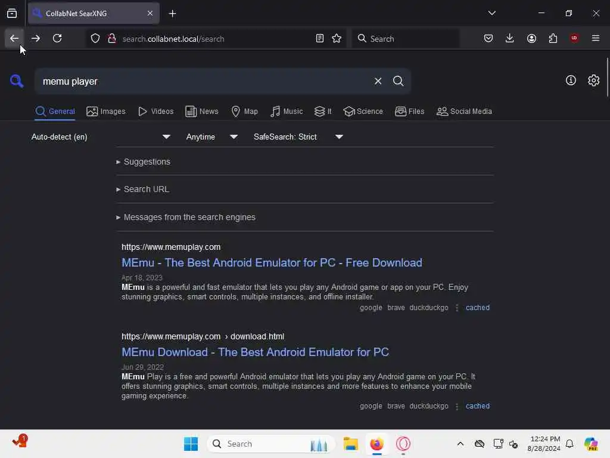
Task: Click the Windows taskbar Search box
Action: click(x=271, y=444)
